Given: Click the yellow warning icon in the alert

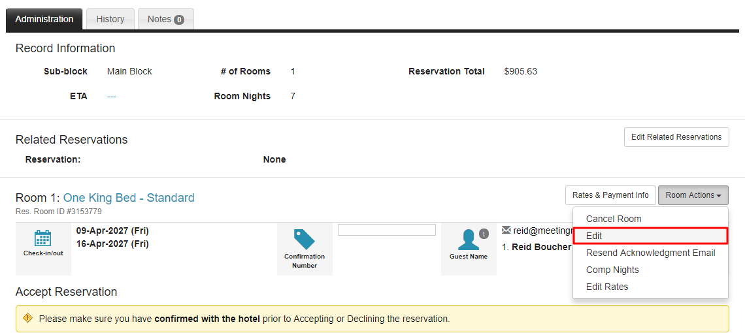Looking at the screenshot, I should pos(27,318).
